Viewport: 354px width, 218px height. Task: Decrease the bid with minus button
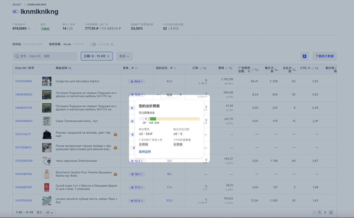click(x=158, y=95)
